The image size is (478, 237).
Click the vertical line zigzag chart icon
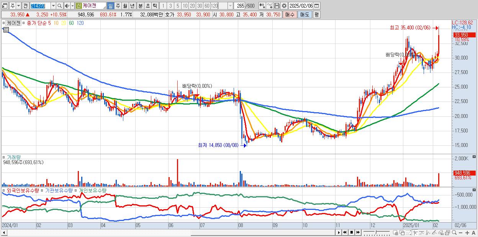428,233
